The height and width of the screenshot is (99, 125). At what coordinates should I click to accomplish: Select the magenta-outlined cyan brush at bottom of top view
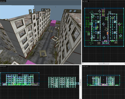tap(106, 43)
